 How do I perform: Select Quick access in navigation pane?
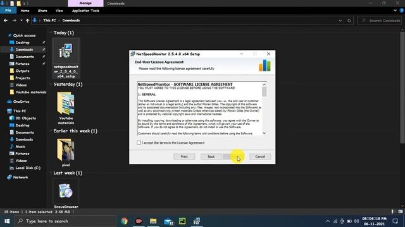click(x=24, y=35)
